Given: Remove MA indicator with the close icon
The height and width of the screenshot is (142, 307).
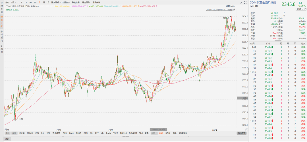Looking at the screenshot, I should point(33,6).
